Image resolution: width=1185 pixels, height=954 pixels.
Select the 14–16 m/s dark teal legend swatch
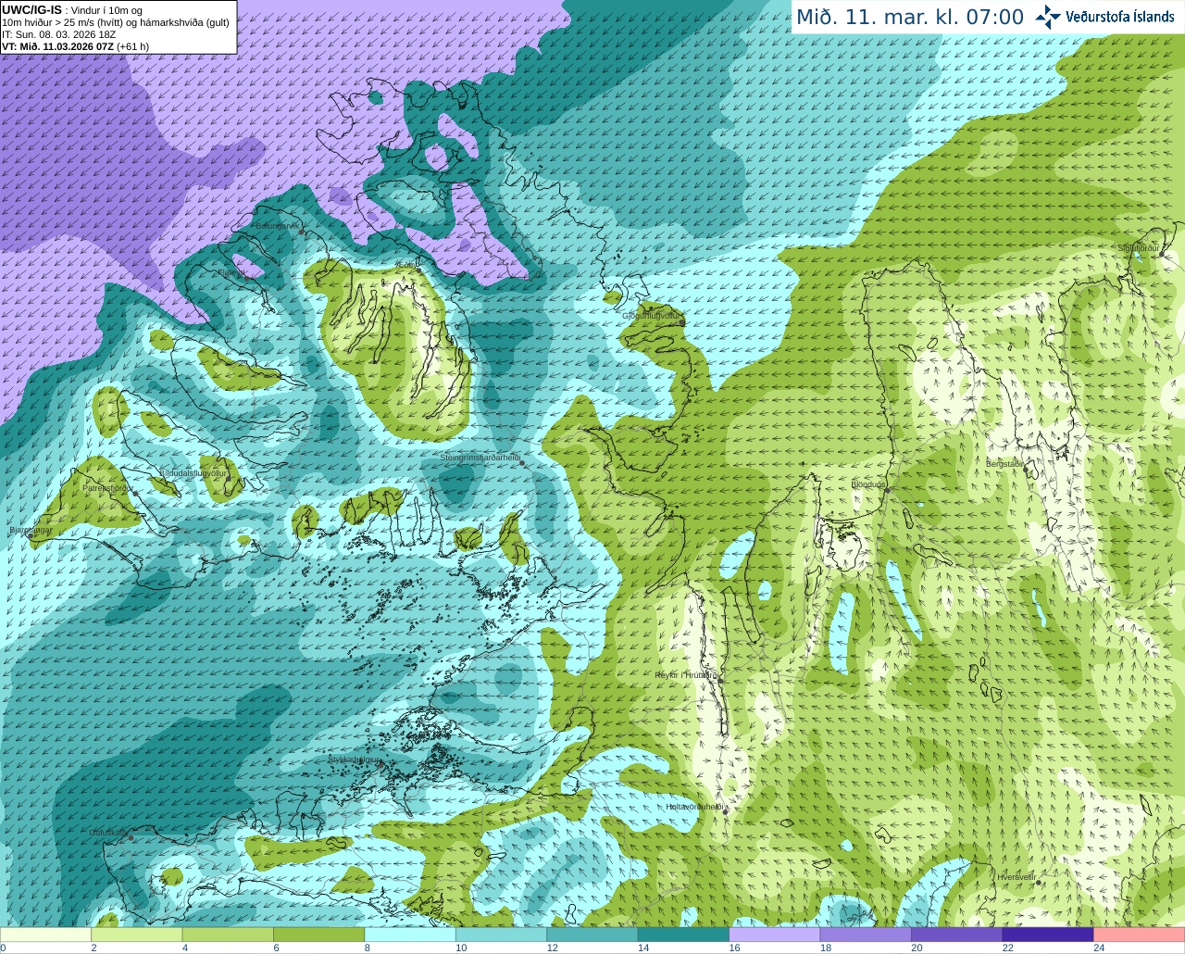(684, 934)
